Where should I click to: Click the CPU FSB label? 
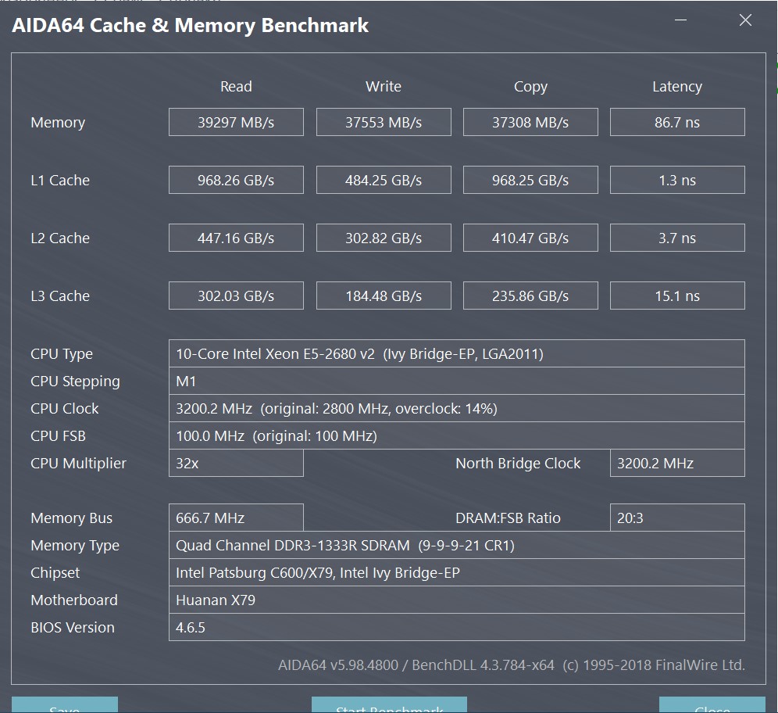point(58,435)
